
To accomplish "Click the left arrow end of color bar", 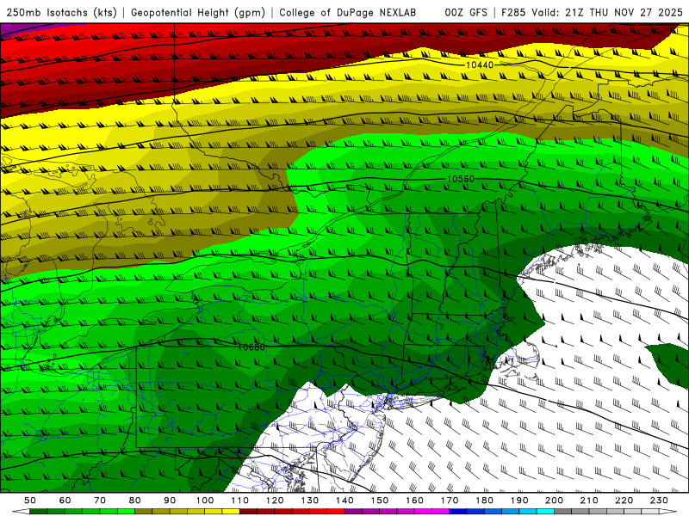I will (21, 512).
